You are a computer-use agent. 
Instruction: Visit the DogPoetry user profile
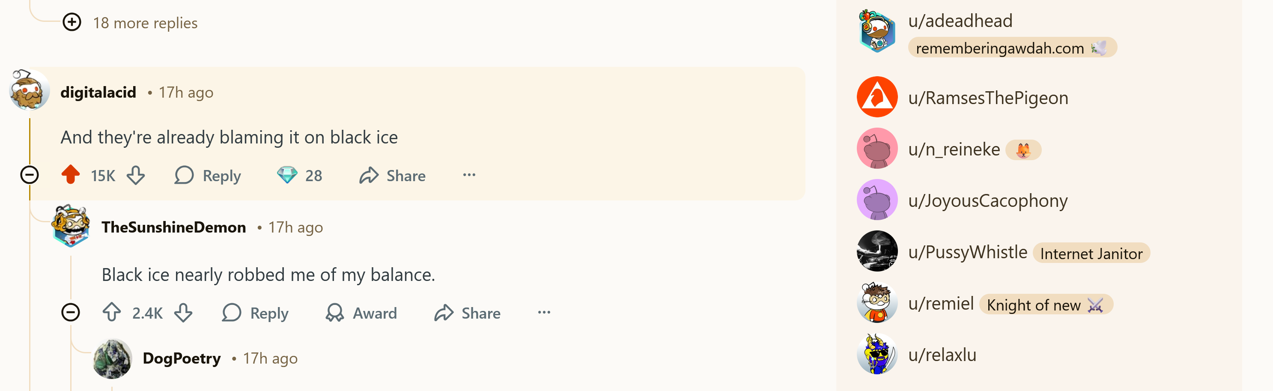pos(182,358)
